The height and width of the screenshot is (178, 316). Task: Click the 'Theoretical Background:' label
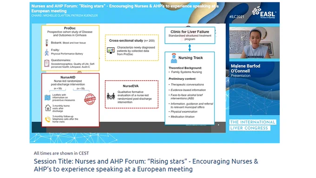[185, 68]
